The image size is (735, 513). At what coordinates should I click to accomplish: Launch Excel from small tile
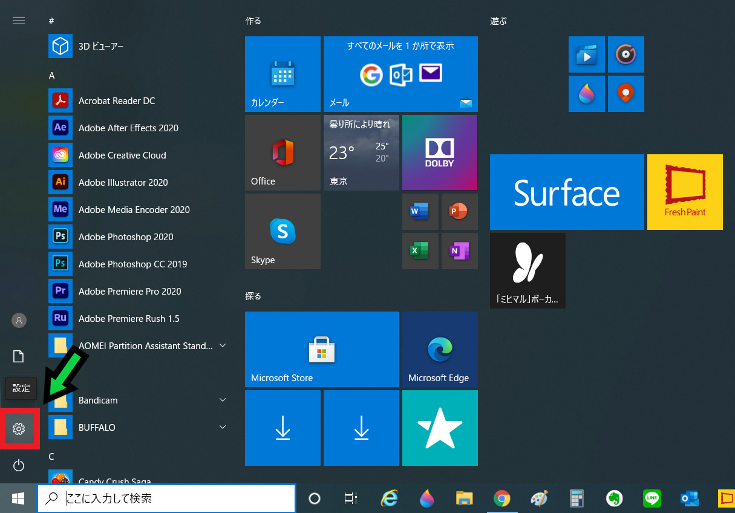[420, 251]
